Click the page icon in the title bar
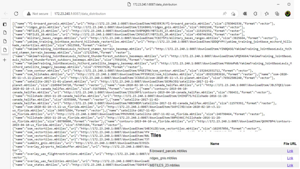 click(129, 4)
